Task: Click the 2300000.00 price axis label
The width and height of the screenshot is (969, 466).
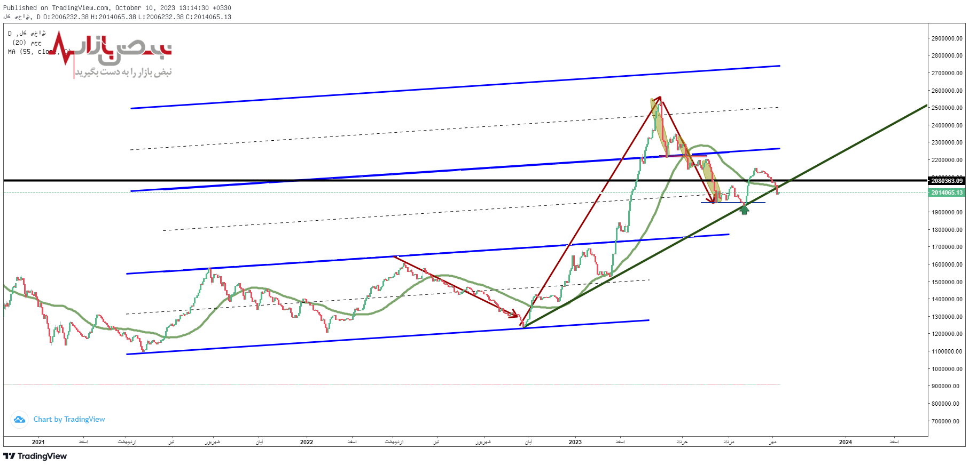Action: coord(947,142)
